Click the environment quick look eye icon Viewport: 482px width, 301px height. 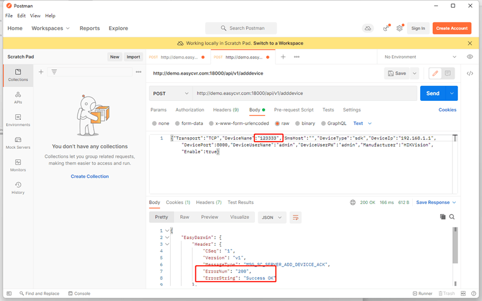[x=470, y=57]
